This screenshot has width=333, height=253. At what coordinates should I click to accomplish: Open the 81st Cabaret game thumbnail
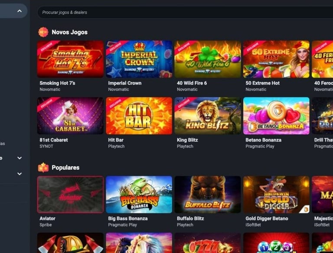[x=70, y=116]
